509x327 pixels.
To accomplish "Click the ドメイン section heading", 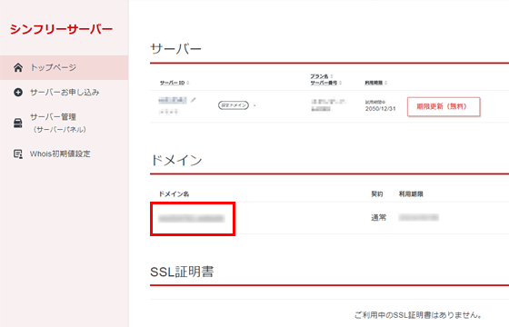I will coord(176,160).
